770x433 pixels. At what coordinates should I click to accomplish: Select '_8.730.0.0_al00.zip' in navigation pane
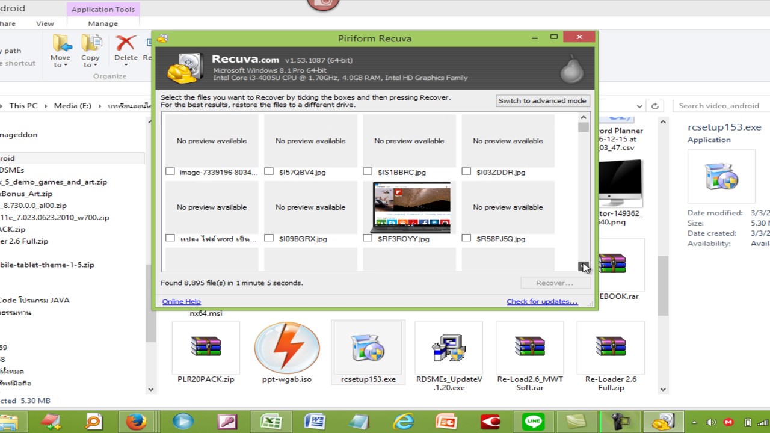34,206
